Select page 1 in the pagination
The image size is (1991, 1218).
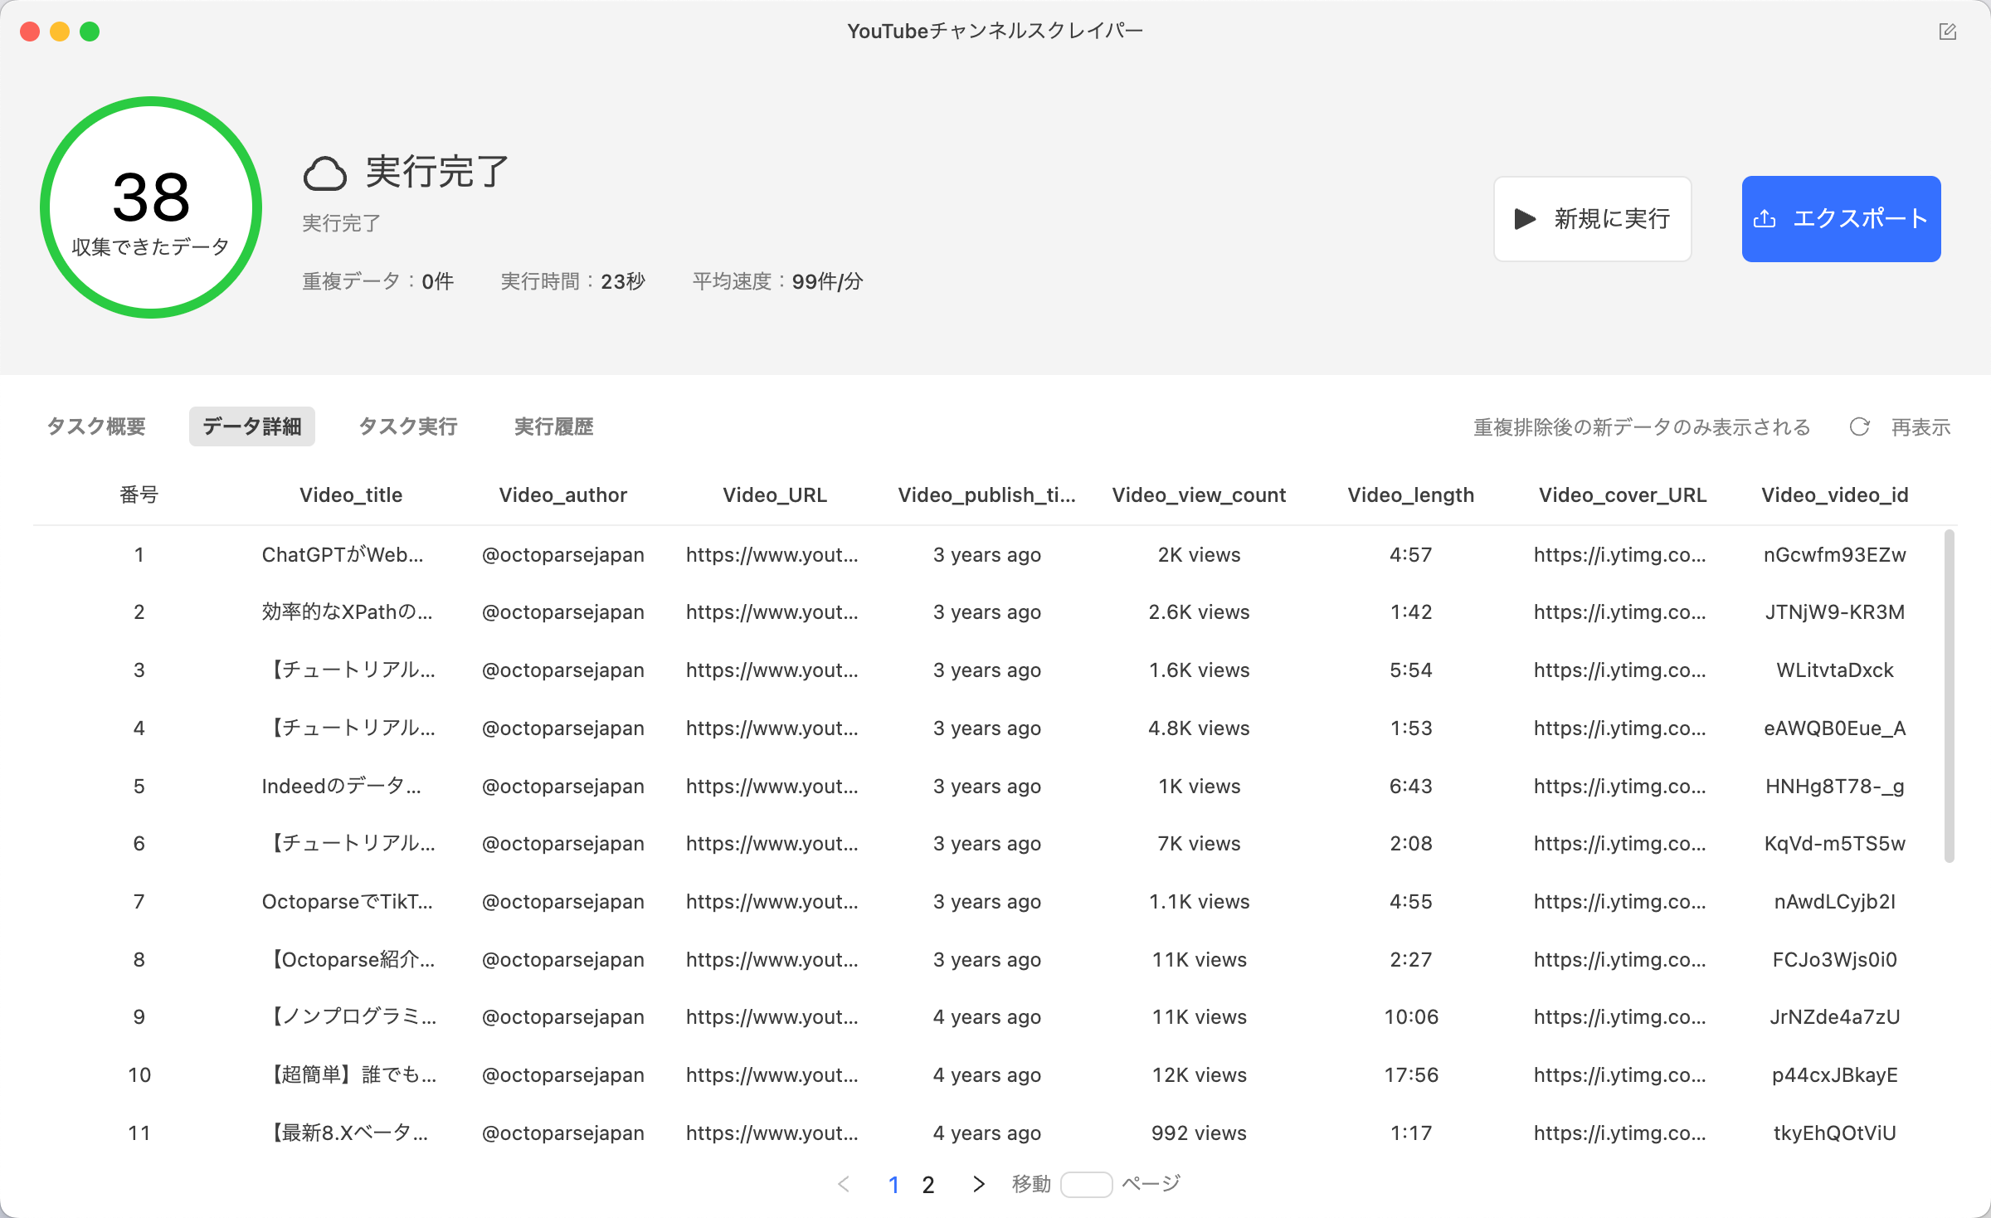[x=893, y=1185]
